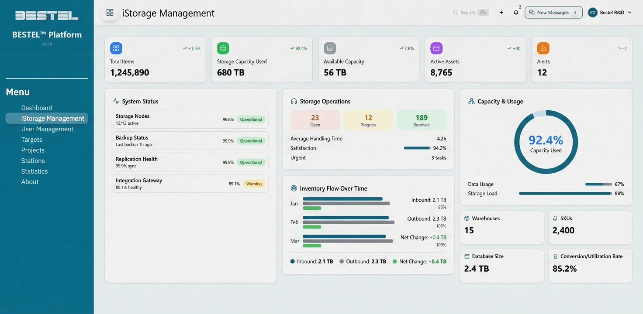Click the Capacity & Usage share icon

tap(471, 101)
